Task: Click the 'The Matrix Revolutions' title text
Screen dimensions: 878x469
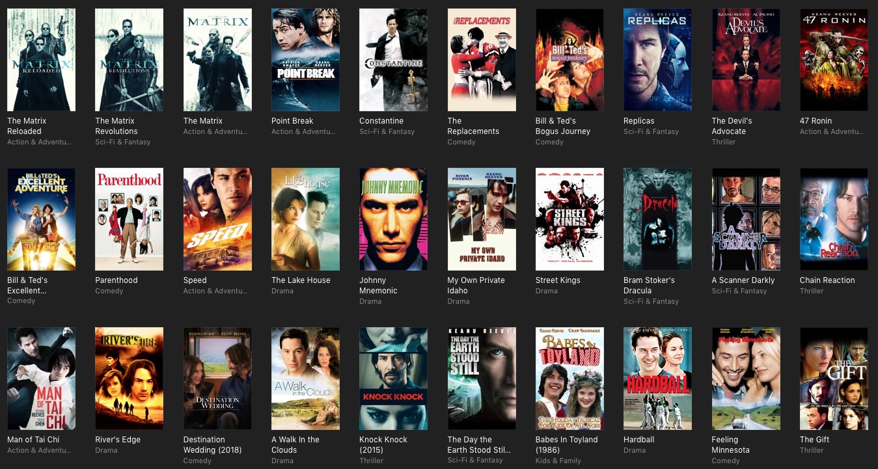Action: pyautogui.click(x=115, y=126)
